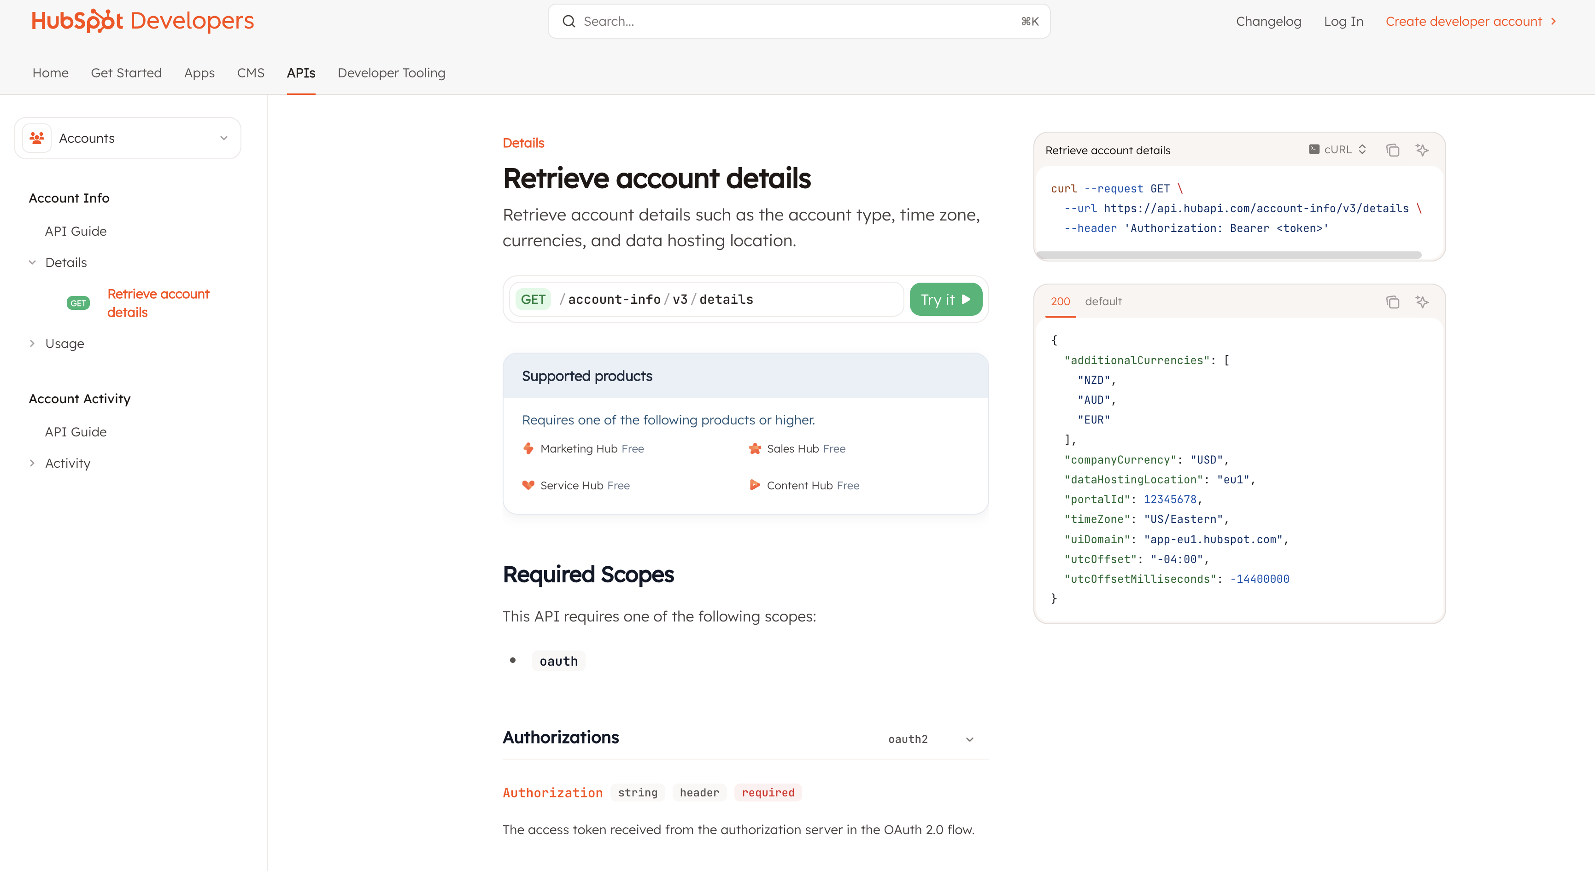Screen dimensions: 1595x871
Task: Expand the Usage tree section
Action: point(32,343)
